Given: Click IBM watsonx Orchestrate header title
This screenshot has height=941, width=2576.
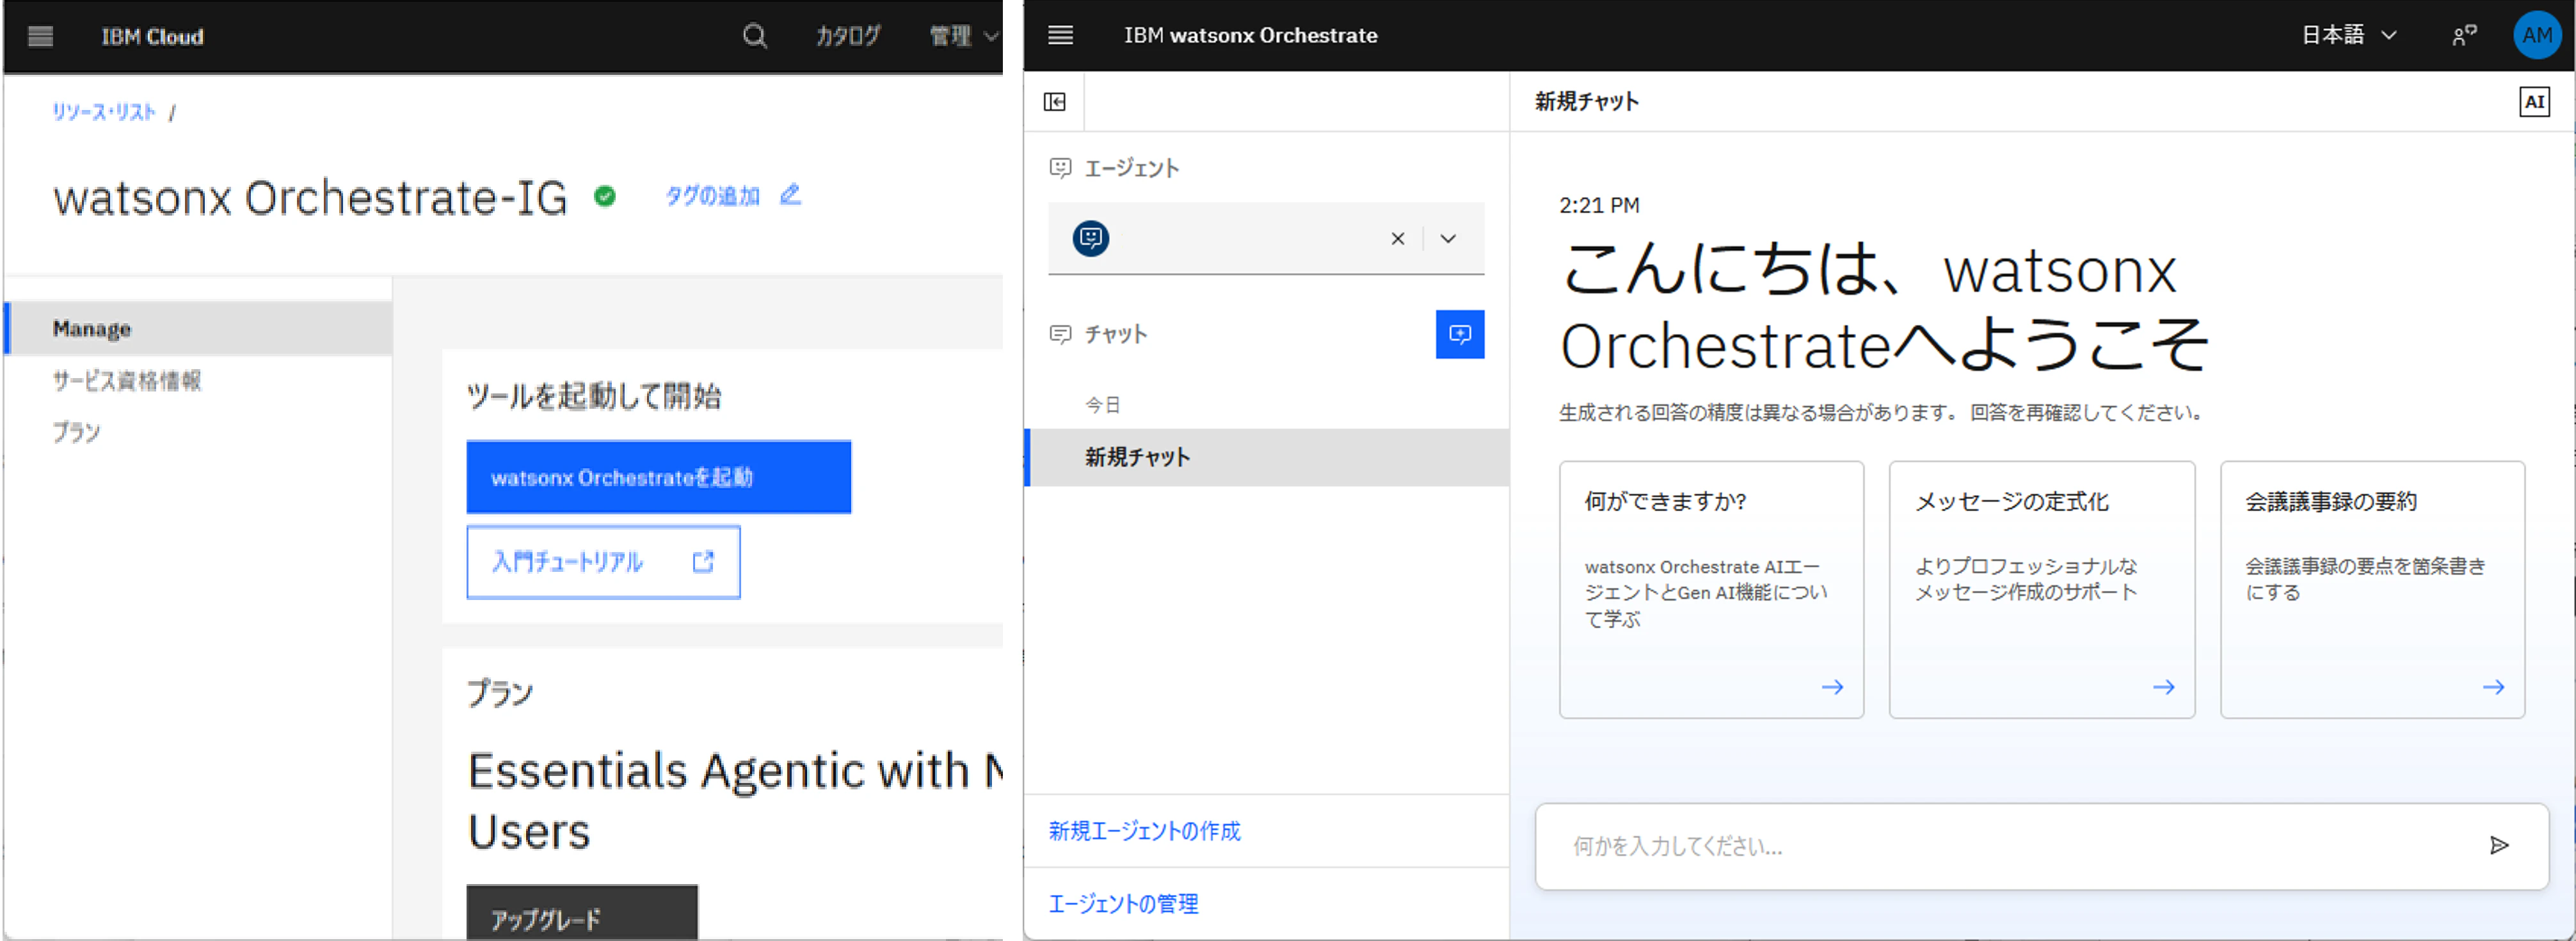Looking at the screenshot, I should click(1250, 35).
